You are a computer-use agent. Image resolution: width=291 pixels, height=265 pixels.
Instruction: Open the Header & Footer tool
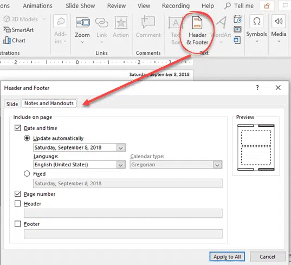pyautogui.click(x=197, y=31)
